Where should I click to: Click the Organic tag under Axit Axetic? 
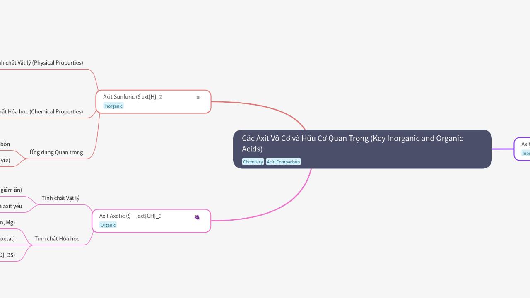(x=108, y=225)
